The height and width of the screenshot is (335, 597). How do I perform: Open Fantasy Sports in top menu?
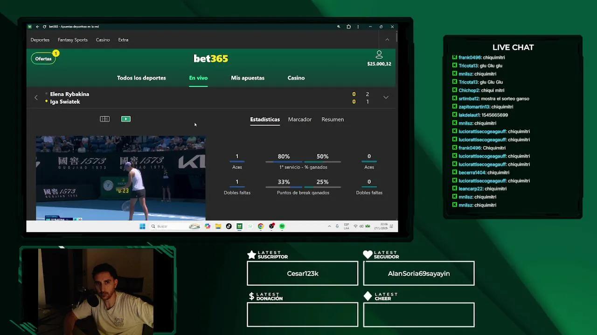pos(72,40)
